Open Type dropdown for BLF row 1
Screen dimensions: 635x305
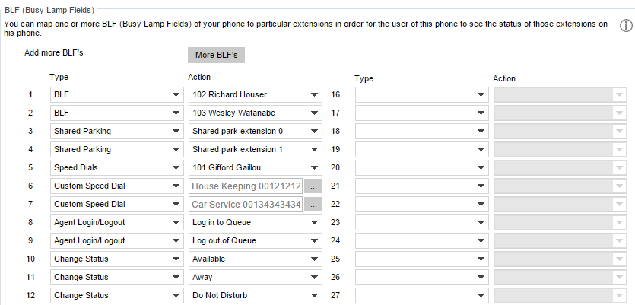click(117, 95)
